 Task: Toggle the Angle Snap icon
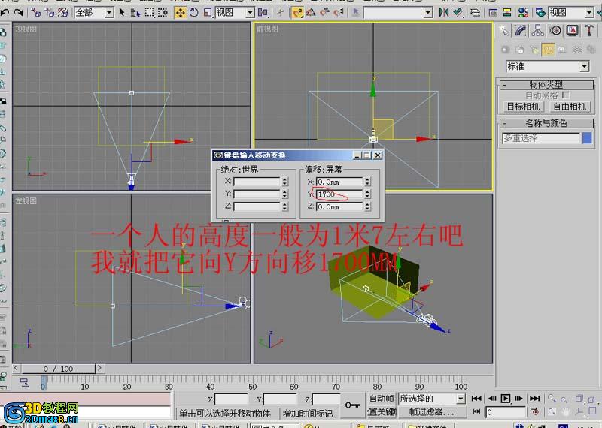tap(311, 13)
